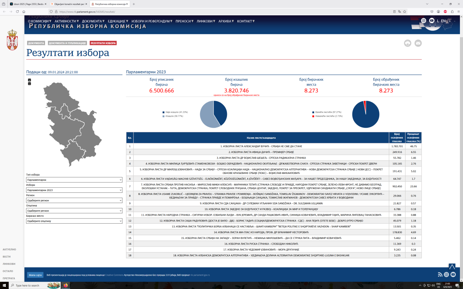Open the Firefox account icon
Image resolution: width=463 pixels, height=289 pixels.
[438, 11]
